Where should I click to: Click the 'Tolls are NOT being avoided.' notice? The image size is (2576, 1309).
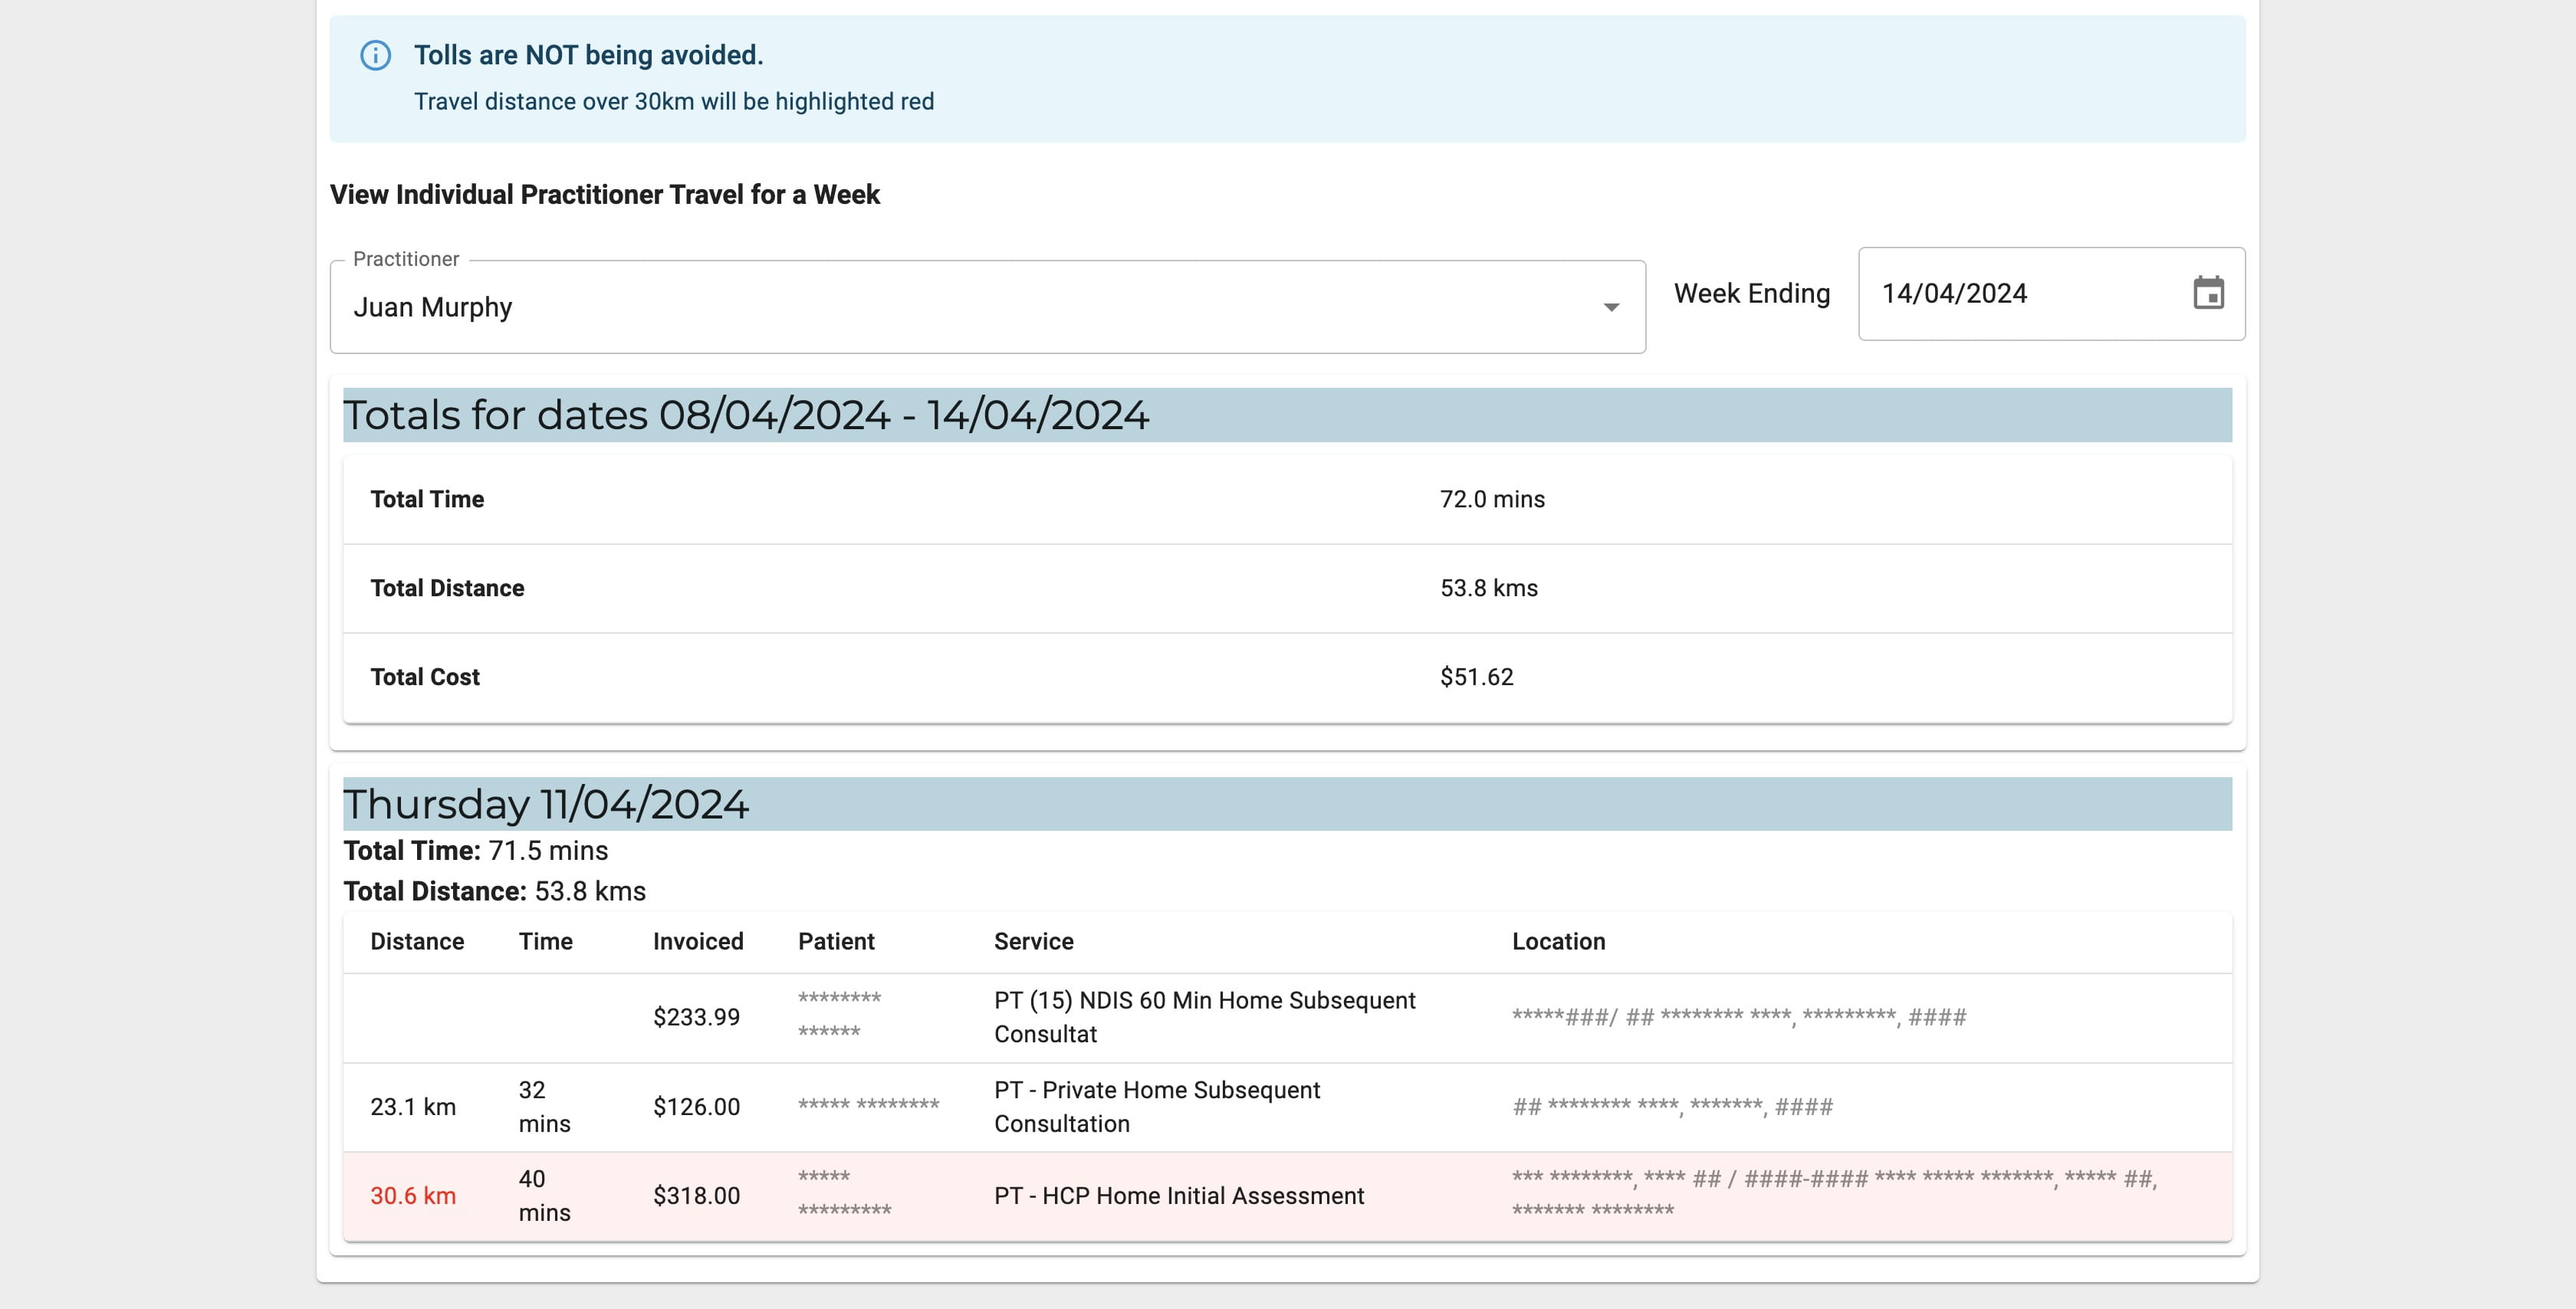tap(588, 55)
